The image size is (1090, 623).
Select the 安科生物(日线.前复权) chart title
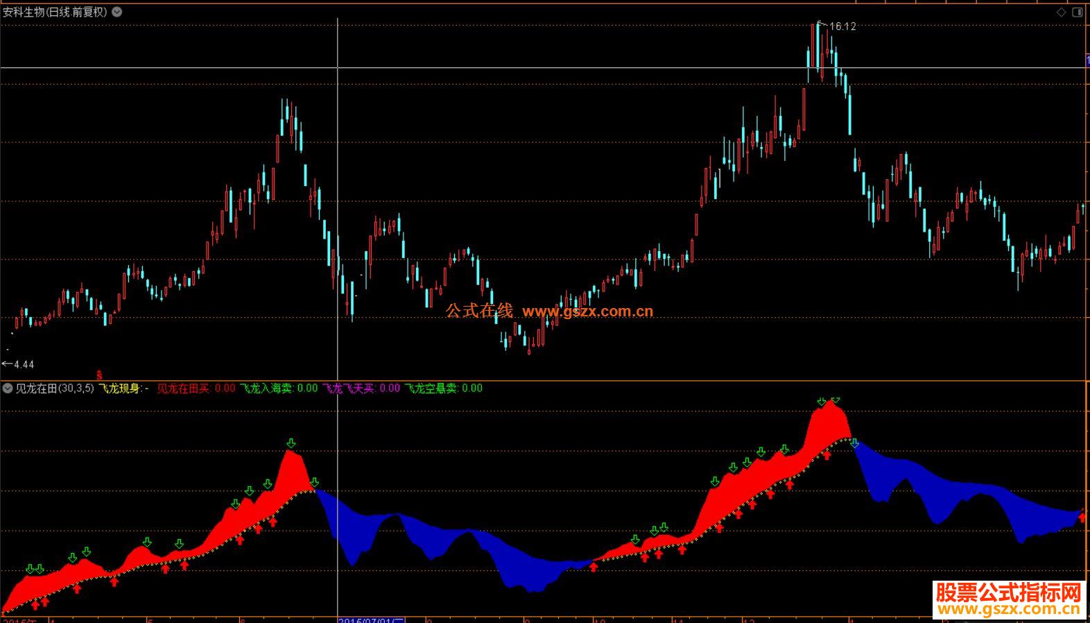point(55,12)
